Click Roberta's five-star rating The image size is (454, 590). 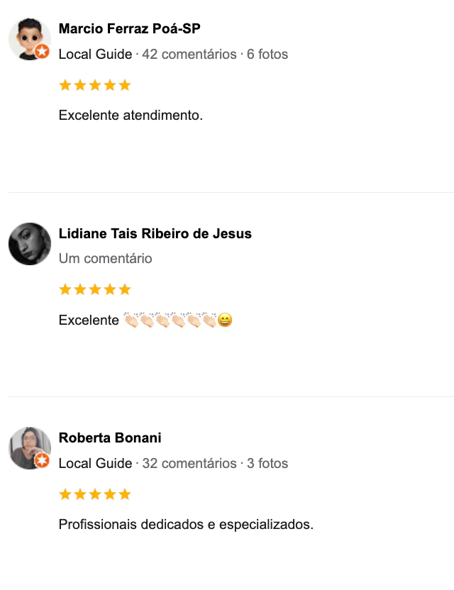(x=95, y=494)
